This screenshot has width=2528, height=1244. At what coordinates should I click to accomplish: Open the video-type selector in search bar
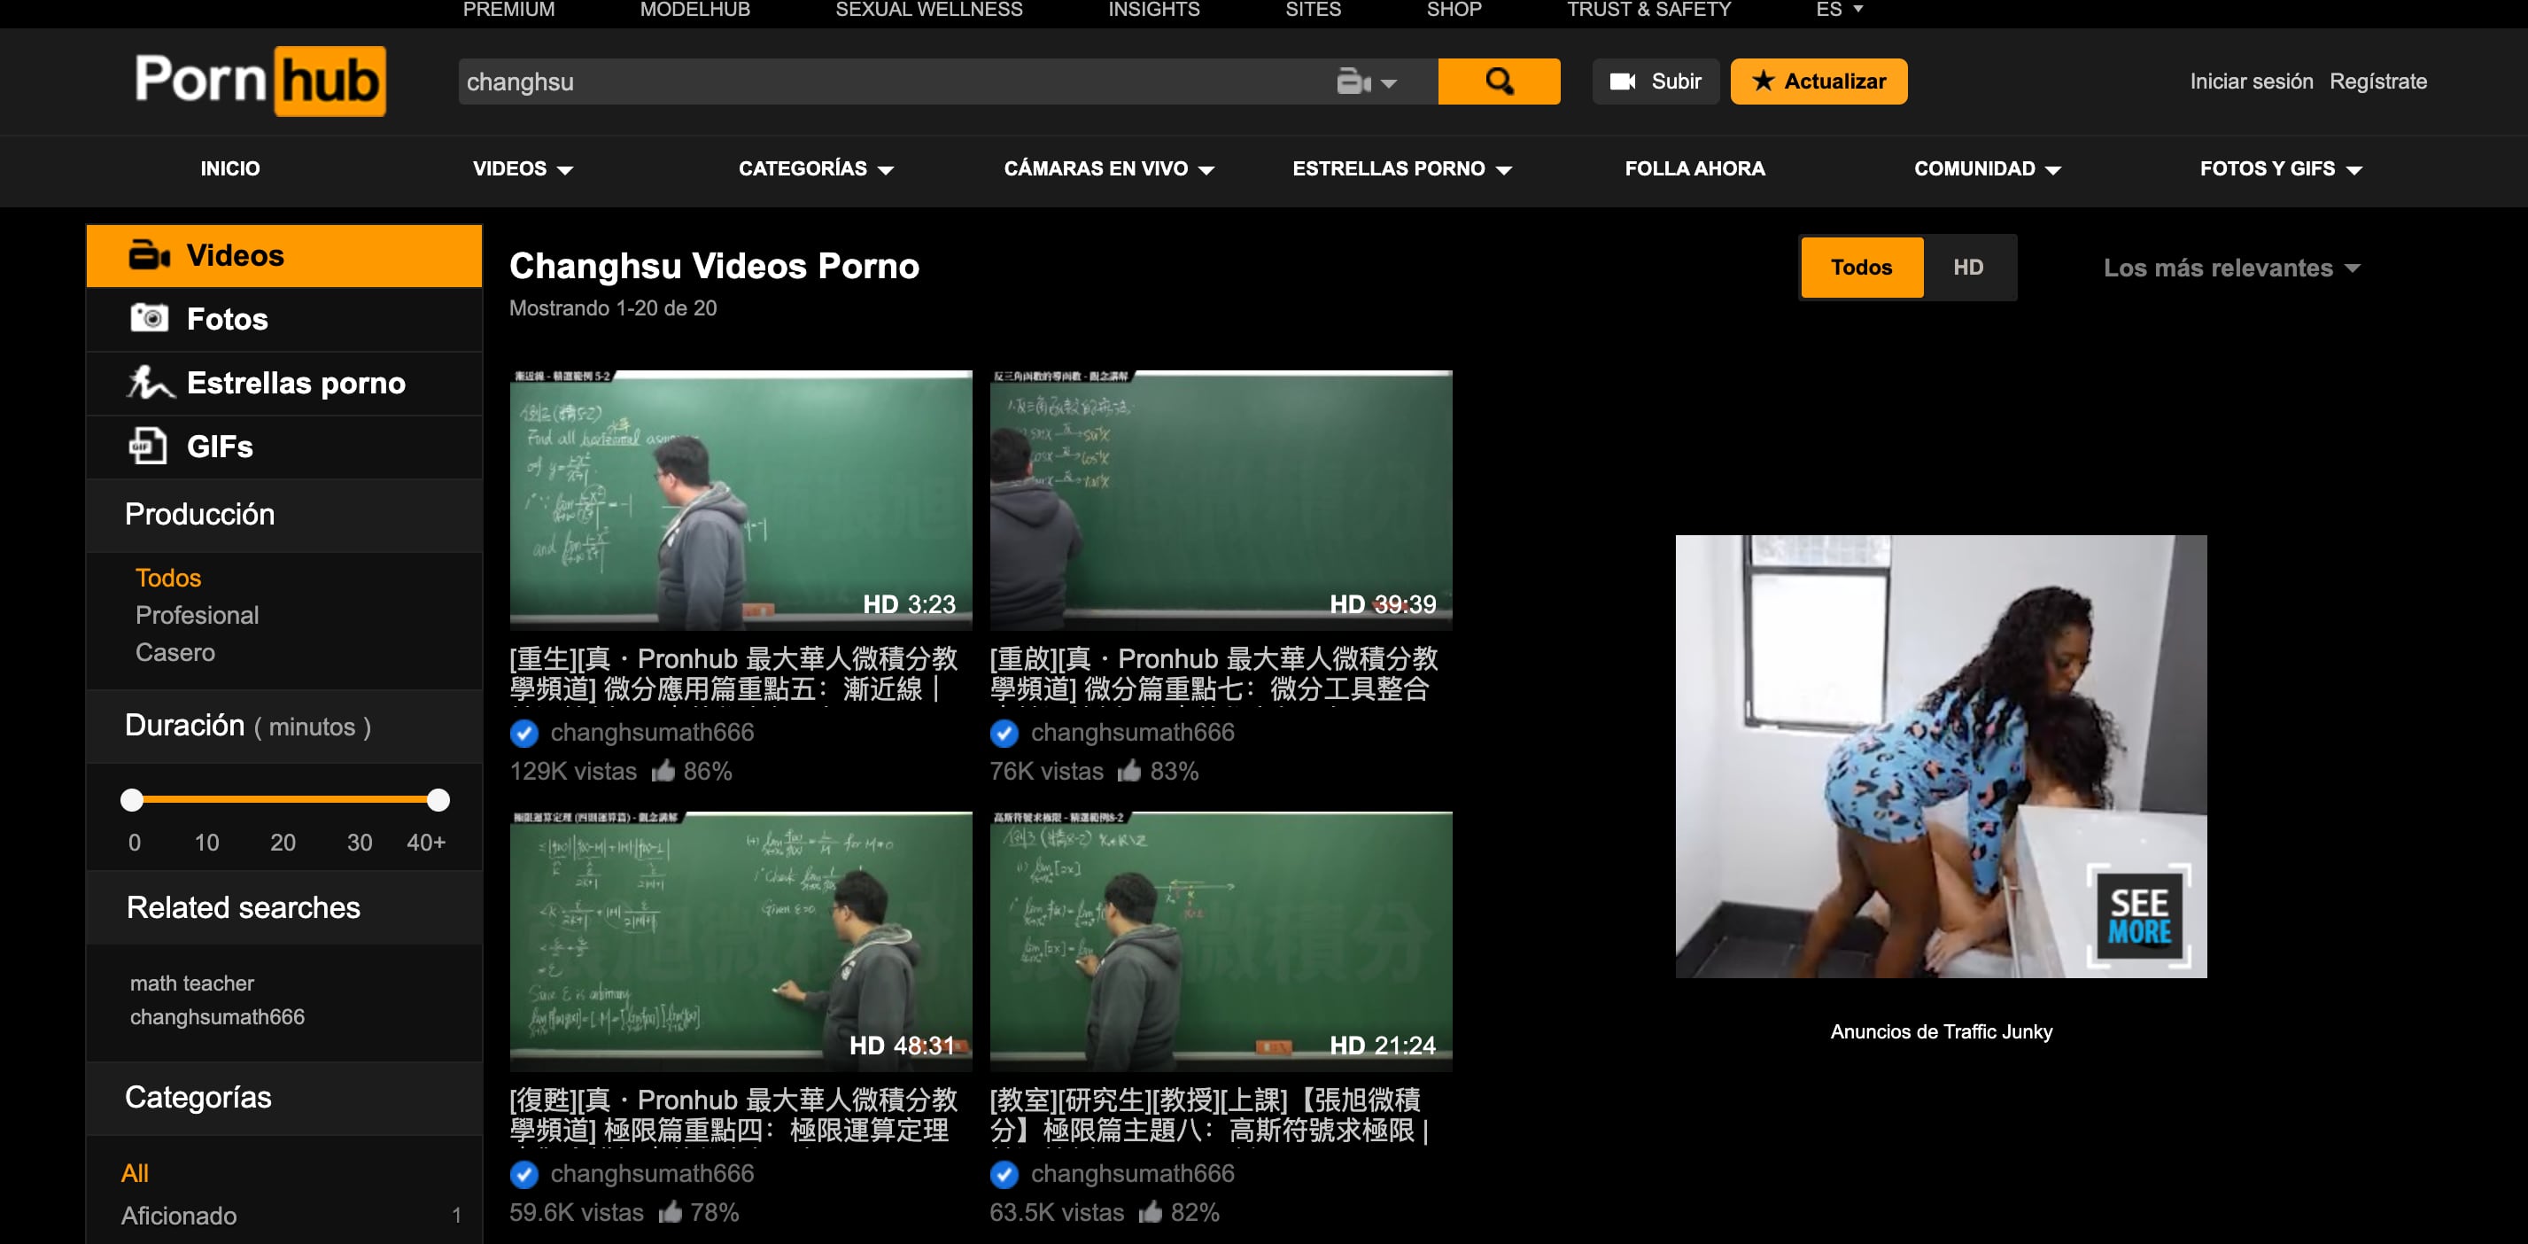point(1365,82)
